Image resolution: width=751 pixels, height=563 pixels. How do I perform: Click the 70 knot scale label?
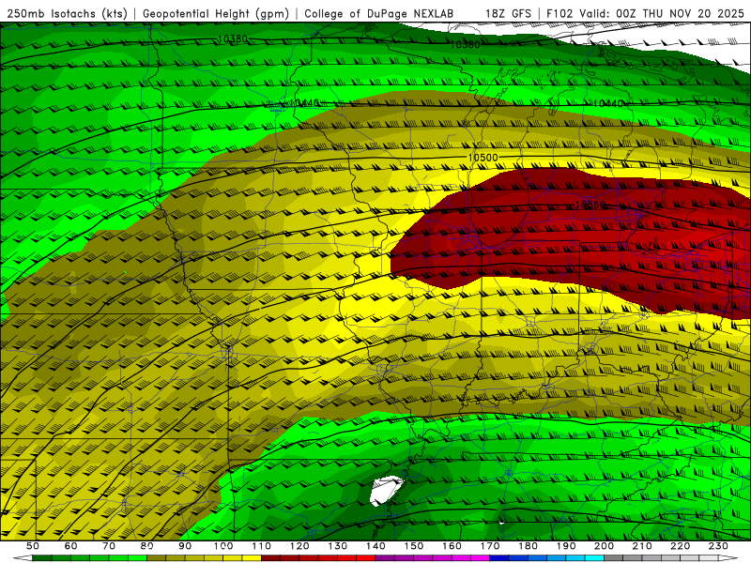pos(109,546)
